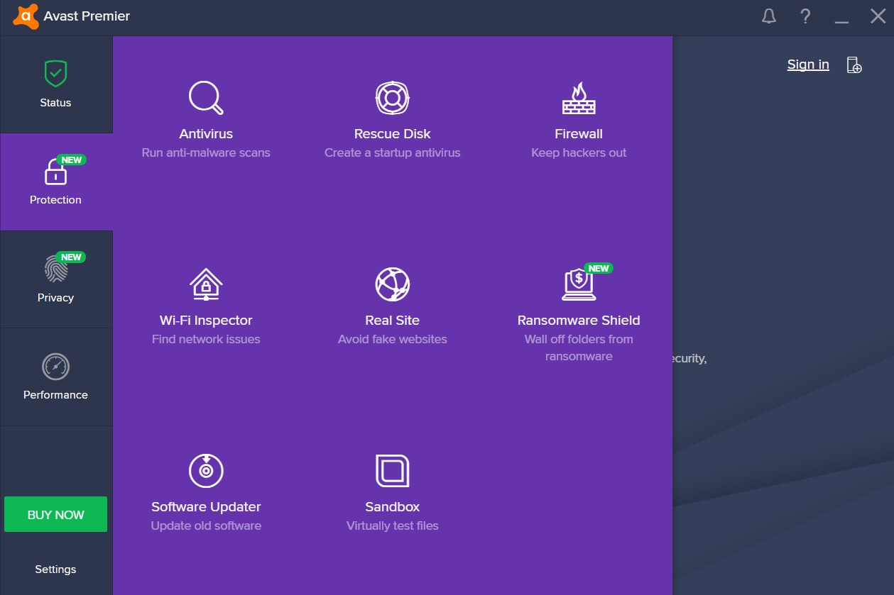
Task: Click the "Update old software" description
Action: [x=206, y=526]
